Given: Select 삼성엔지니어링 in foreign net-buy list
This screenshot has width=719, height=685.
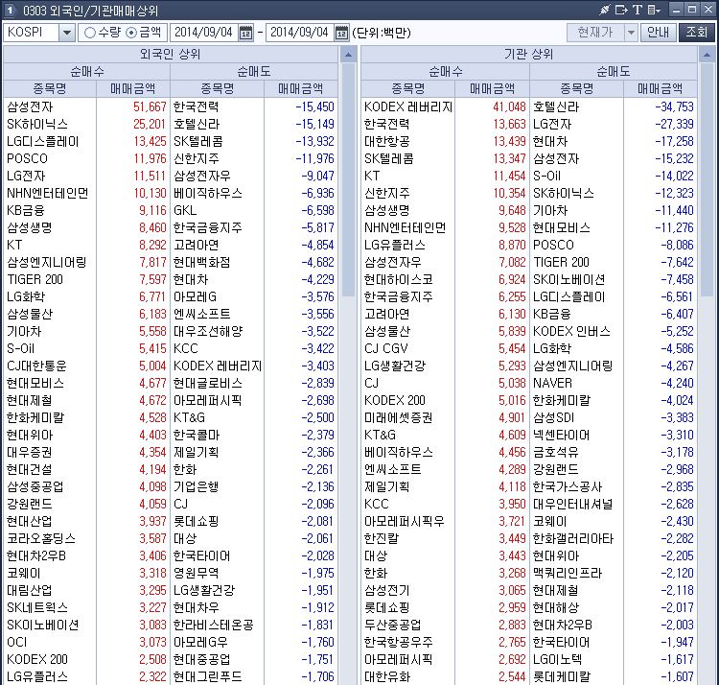Looking at the screenshot, I should pyautogui.click(x=47, y=263).
